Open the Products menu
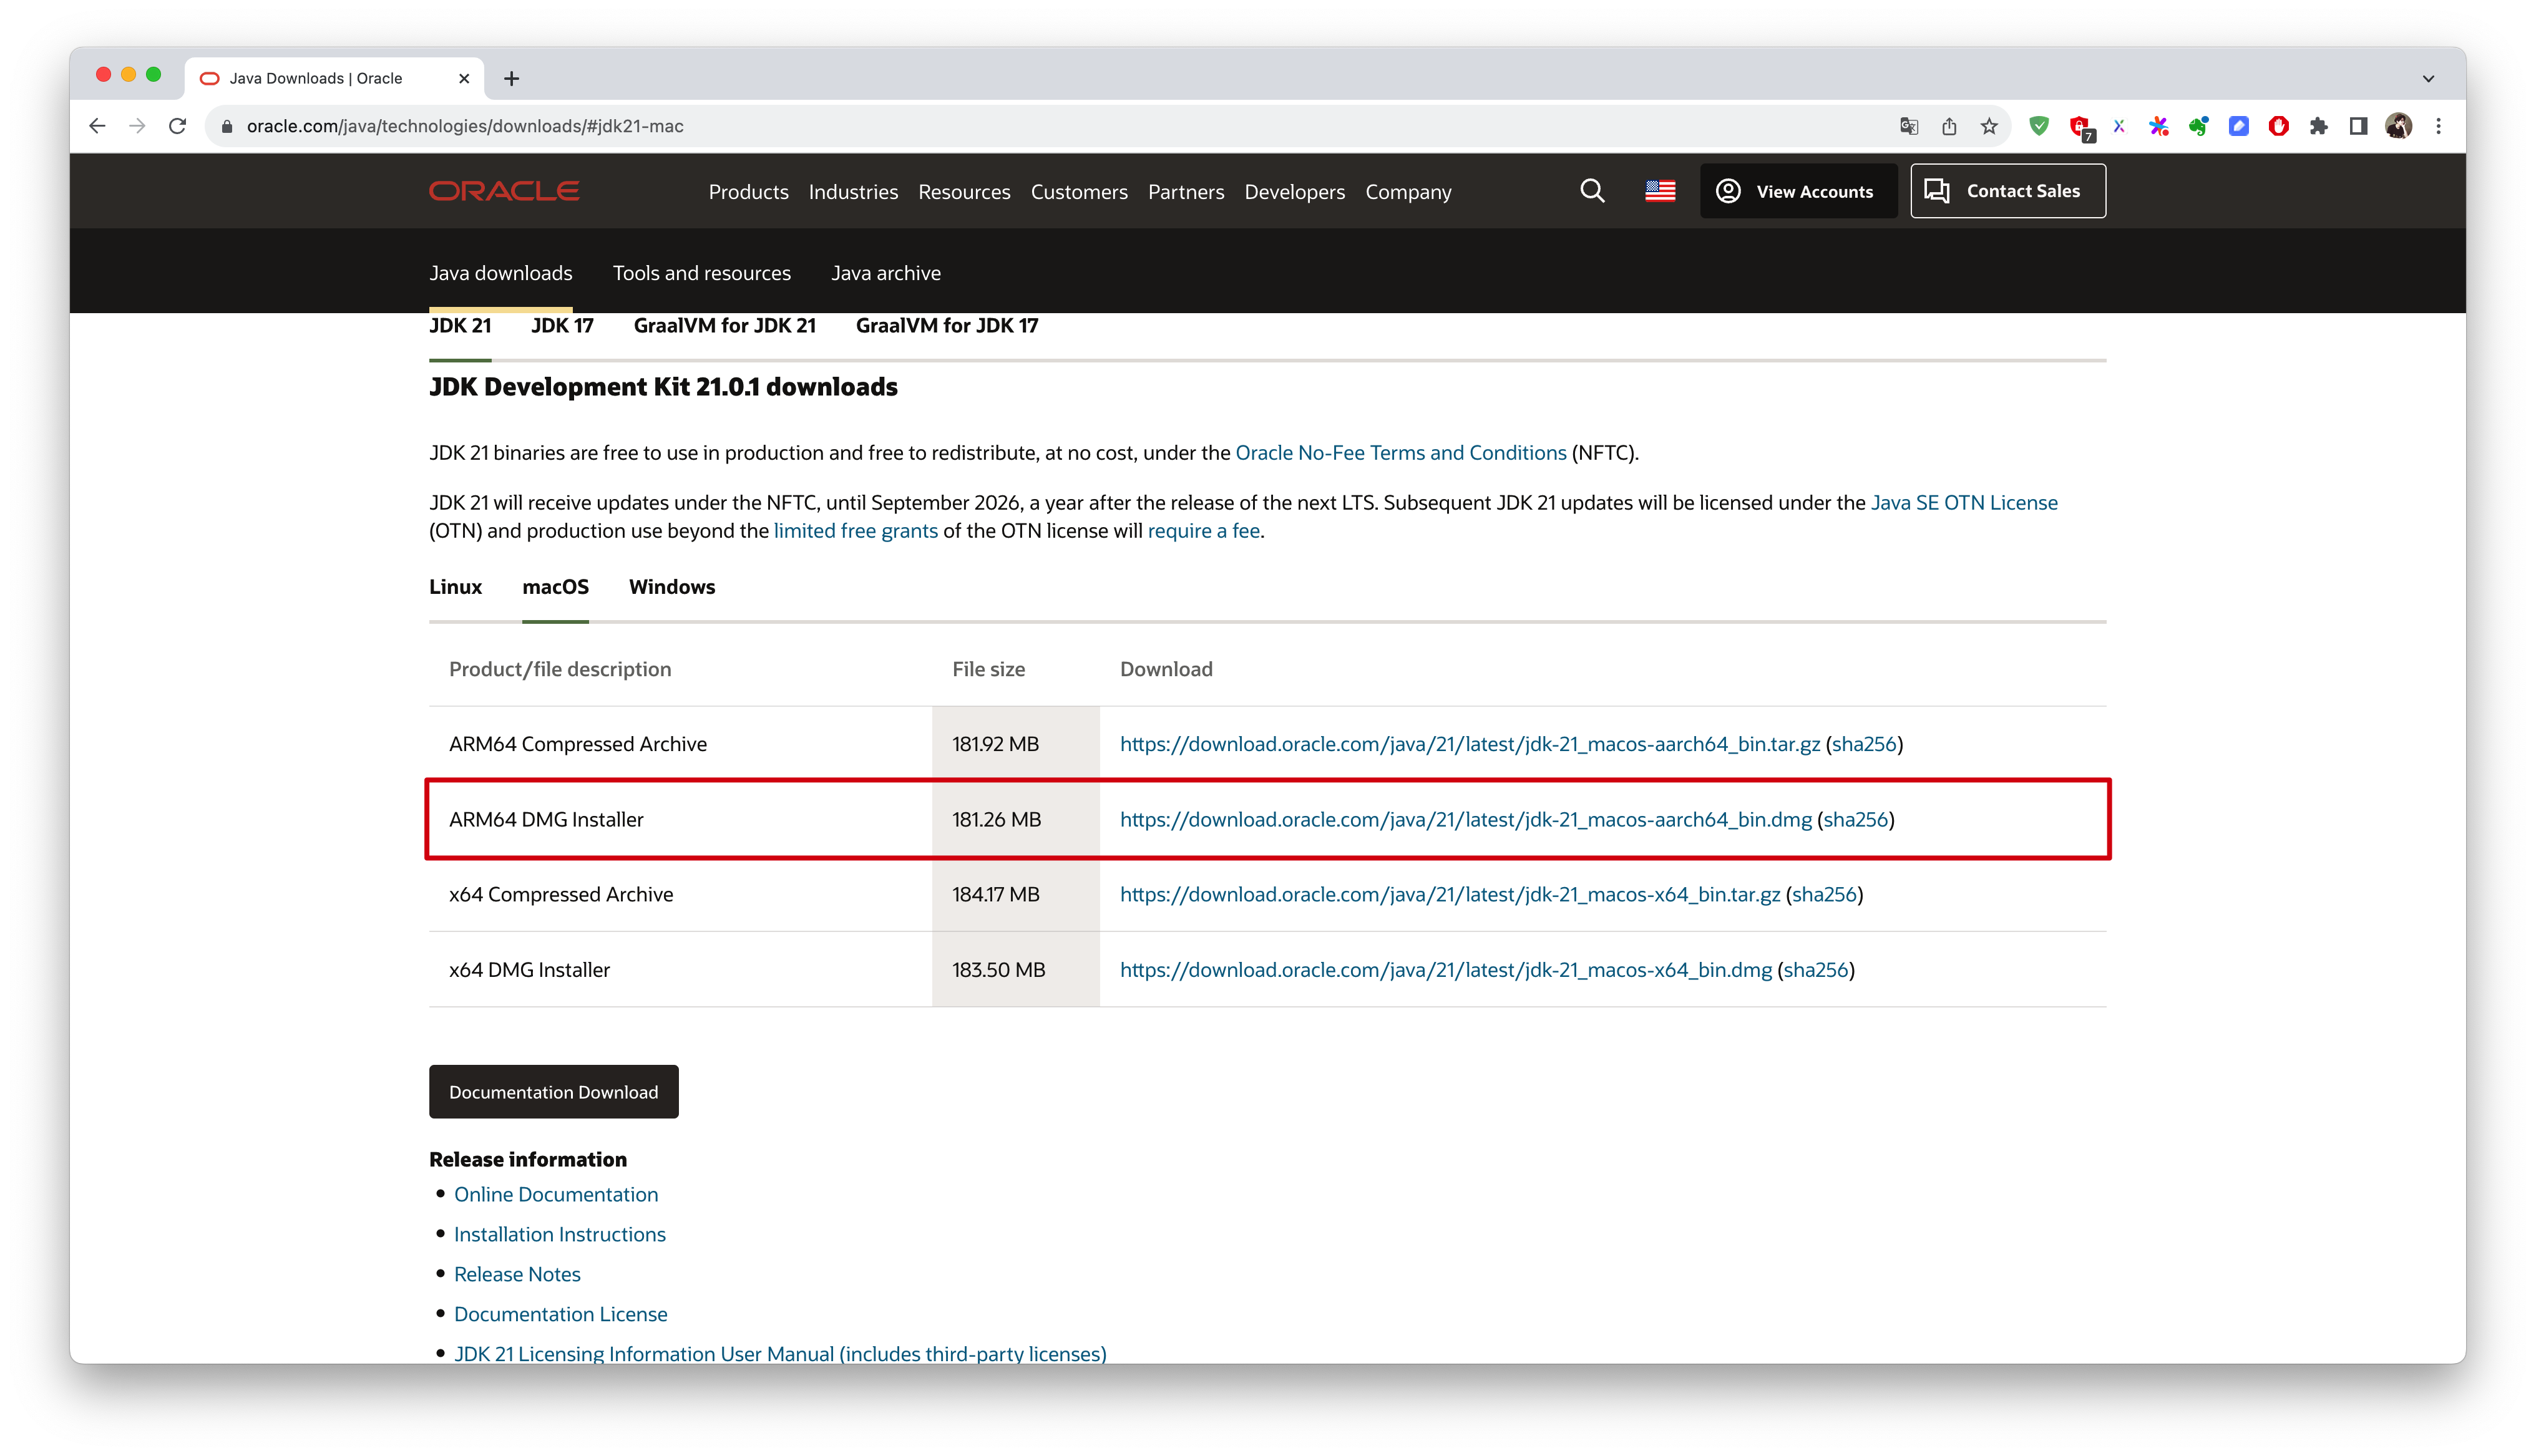Image resolution: width=2536 pixels, height=1456 pixels. [x=748, y=192]
